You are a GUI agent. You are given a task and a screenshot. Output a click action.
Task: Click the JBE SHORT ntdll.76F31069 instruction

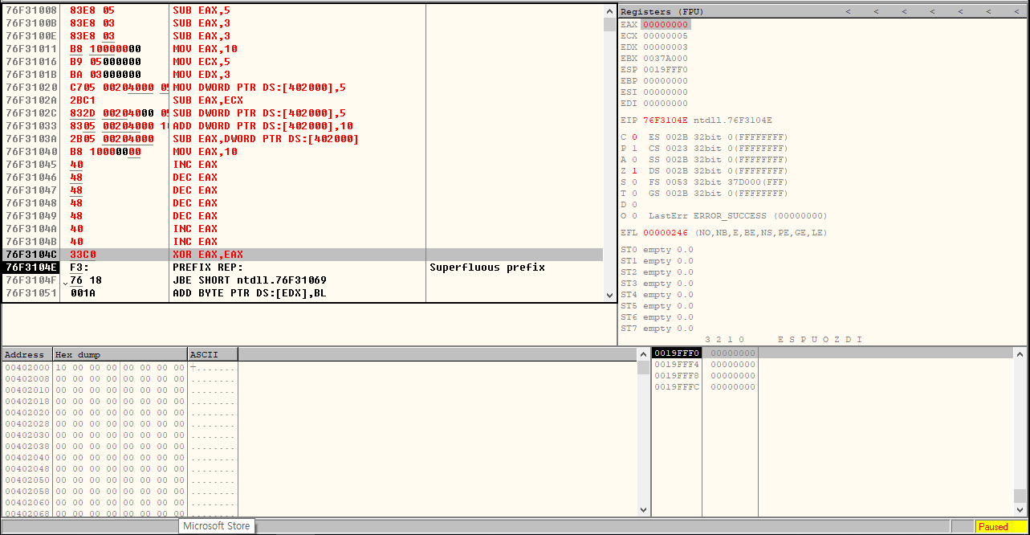250,280
